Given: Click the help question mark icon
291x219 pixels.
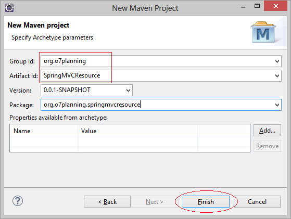Looking at the screenshot, I should click(x=18, y=201).
